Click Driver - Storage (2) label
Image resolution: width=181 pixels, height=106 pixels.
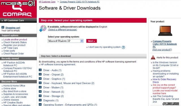point(53,96)
